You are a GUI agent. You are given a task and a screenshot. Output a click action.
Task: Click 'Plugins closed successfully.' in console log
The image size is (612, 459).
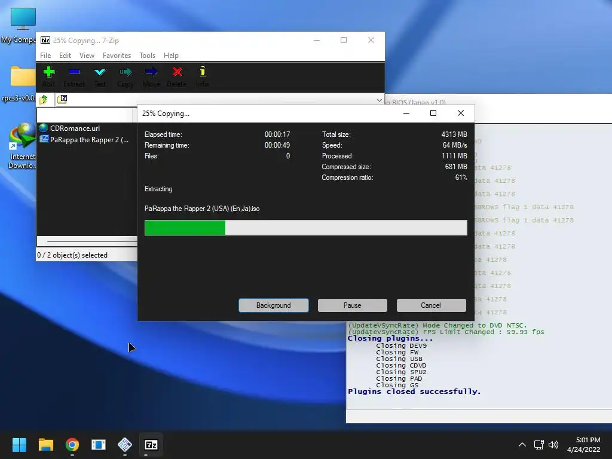point(414,391)
